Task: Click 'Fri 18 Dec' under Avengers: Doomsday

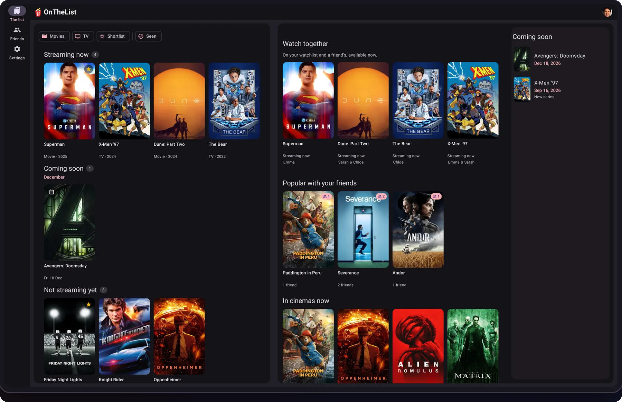Action: [53, 278]
